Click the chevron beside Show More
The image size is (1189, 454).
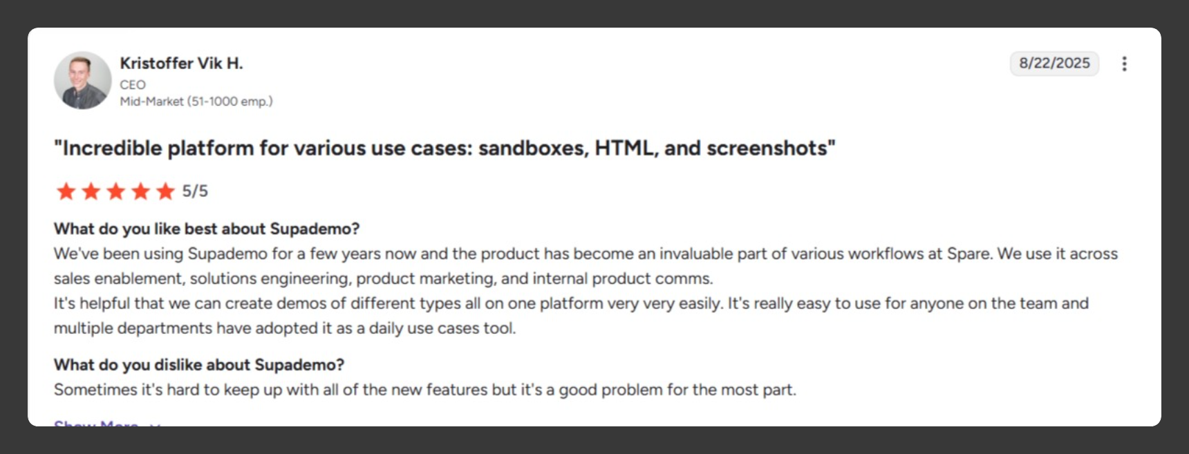[155, 424]
